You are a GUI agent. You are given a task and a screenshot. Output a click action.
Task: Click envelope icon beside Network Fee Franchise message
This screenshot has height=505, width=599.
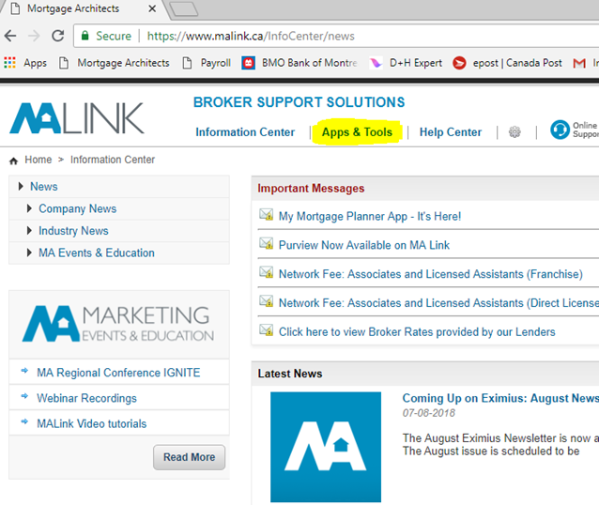click(x=267, y=272)
